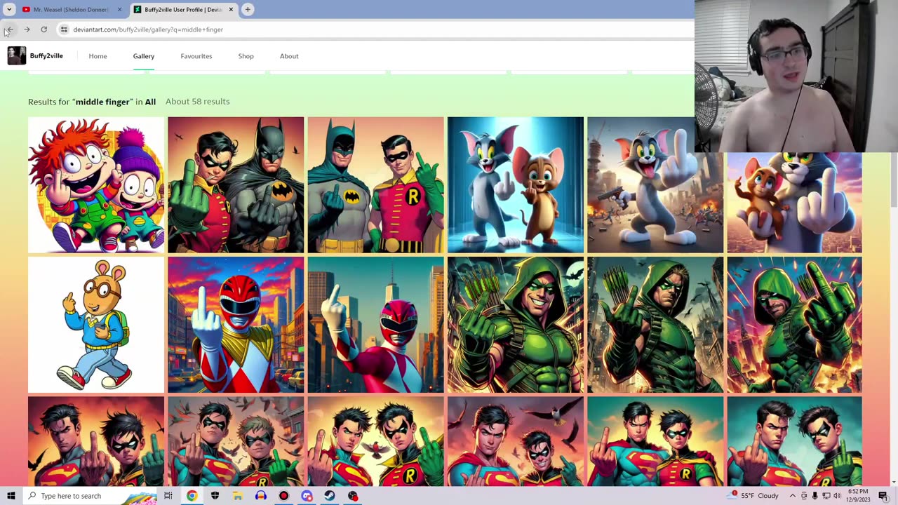This screenshot has width=898, height=505.
Task: Open the volume speaker tray icon
Action: [837, 496]
